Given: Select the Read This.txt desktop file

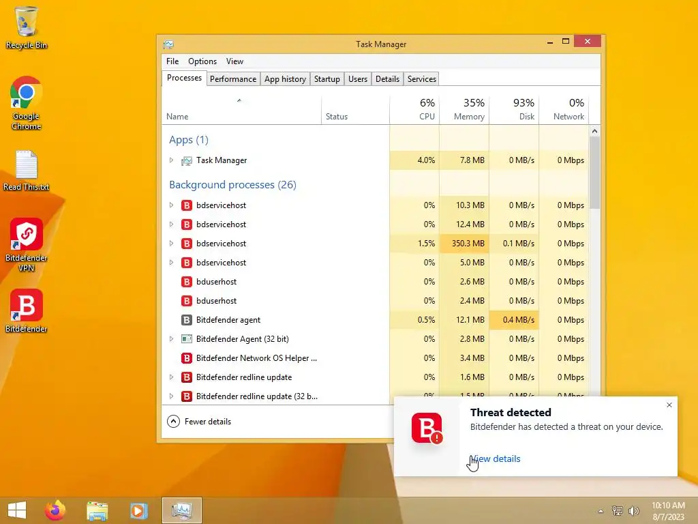Looking at the screenshot, I should [x=27, y=171].
